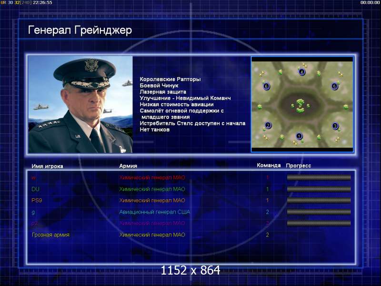Click 'Истребитель Стелс доступен с начала' line
This screenshot has height=286, width=381.
(192, 123)
